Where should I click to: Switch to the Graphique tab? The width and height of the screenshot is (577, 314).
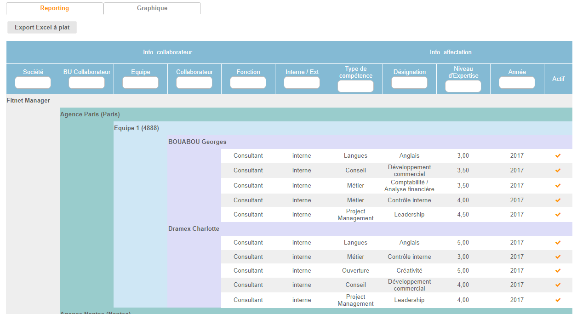click(x=152, y=8)
